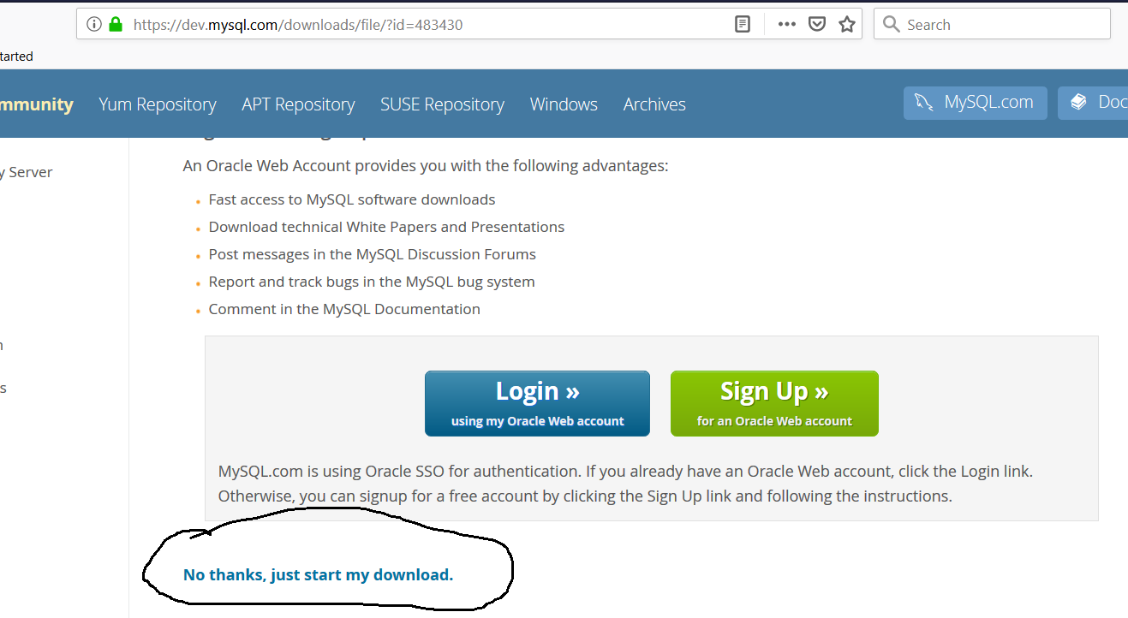Viewport: 1128px width, 618px height.
Task: Open SUSE Repository menu item
Action: click(x=442, y=104)
